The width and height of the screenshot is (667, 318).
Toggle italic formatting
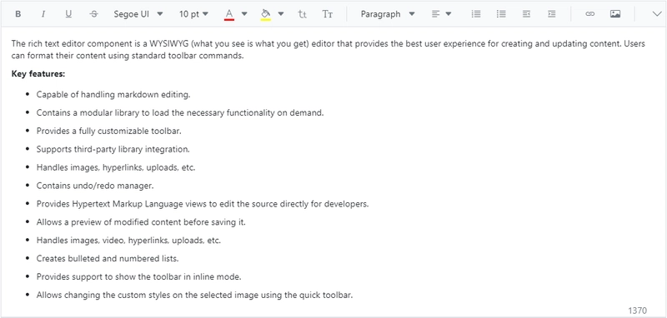(43, 14)
